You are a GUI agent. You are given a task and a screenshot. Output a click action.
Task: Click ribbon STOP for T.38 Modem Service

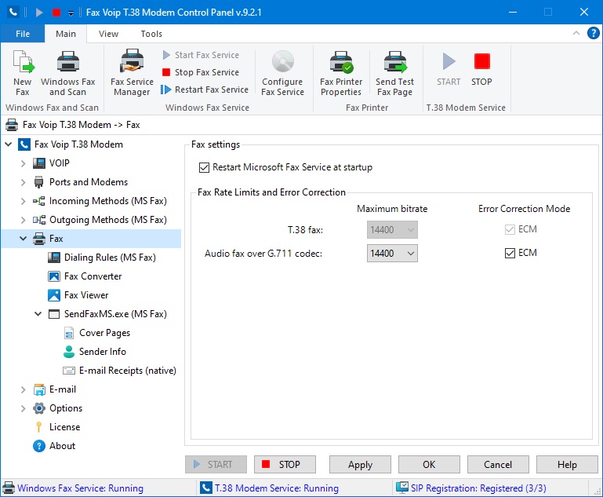tap(481, 69)
